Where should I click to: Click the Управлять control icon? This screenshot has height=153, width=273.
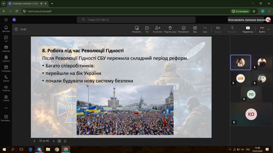[x=136, y=29]
